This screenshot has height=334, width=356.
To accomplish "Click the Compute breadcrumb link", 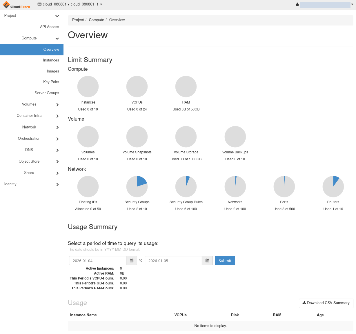I will click(96, 20).
